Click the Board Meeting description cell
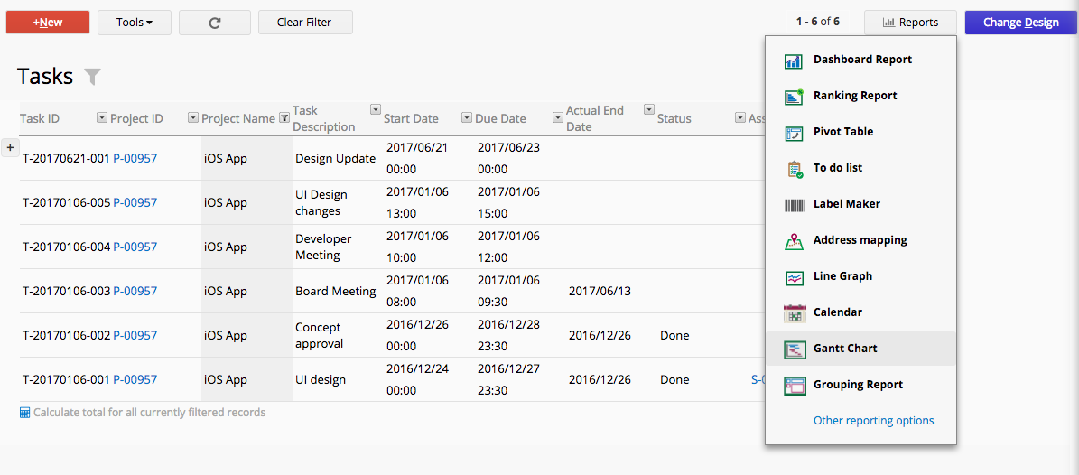 pyautogui.click(x=336, y=291)
